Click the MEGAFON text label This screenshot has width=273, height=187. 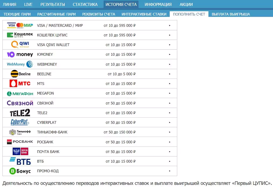[45, 93]
